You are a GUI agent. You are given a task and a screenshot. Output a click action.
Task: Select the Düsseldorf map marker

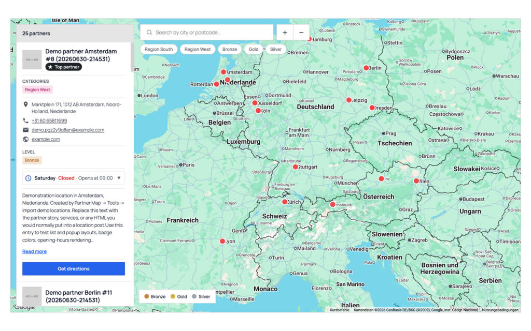255,103
